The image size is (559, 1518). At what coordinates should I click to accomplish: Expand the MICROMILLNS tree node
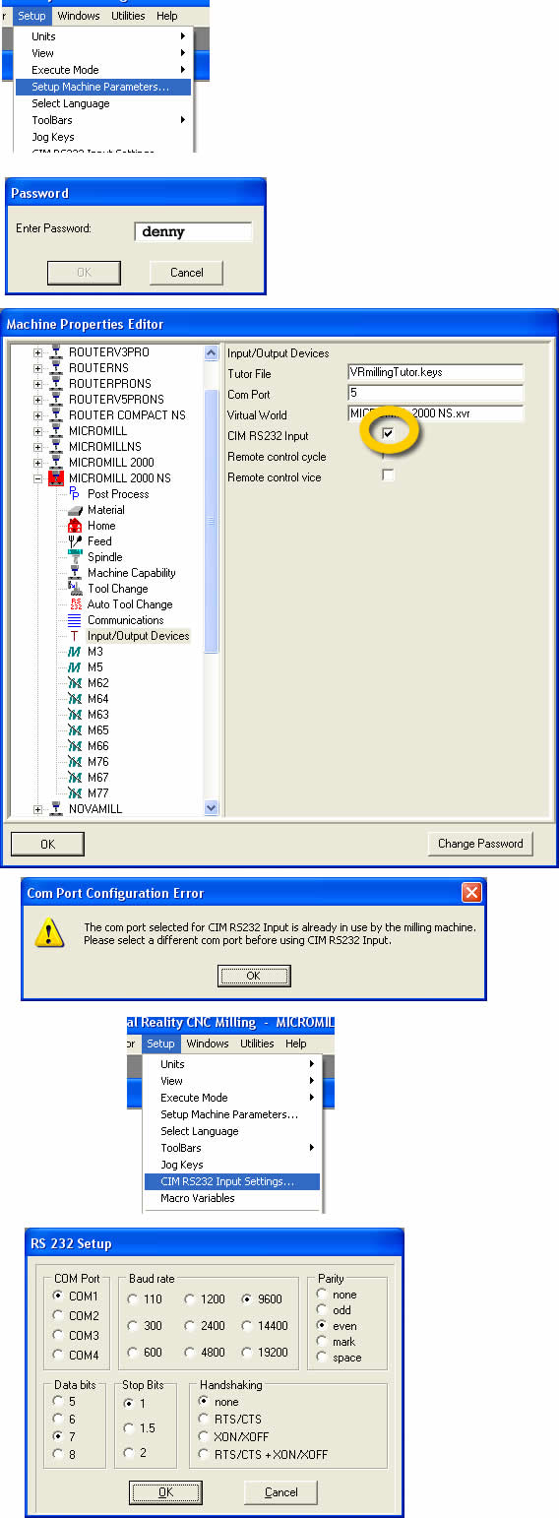(x=38, y=447)
